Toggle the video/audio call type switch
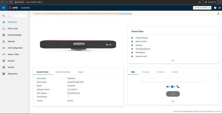This screenshot has height=114, width=222. point(173,87)
